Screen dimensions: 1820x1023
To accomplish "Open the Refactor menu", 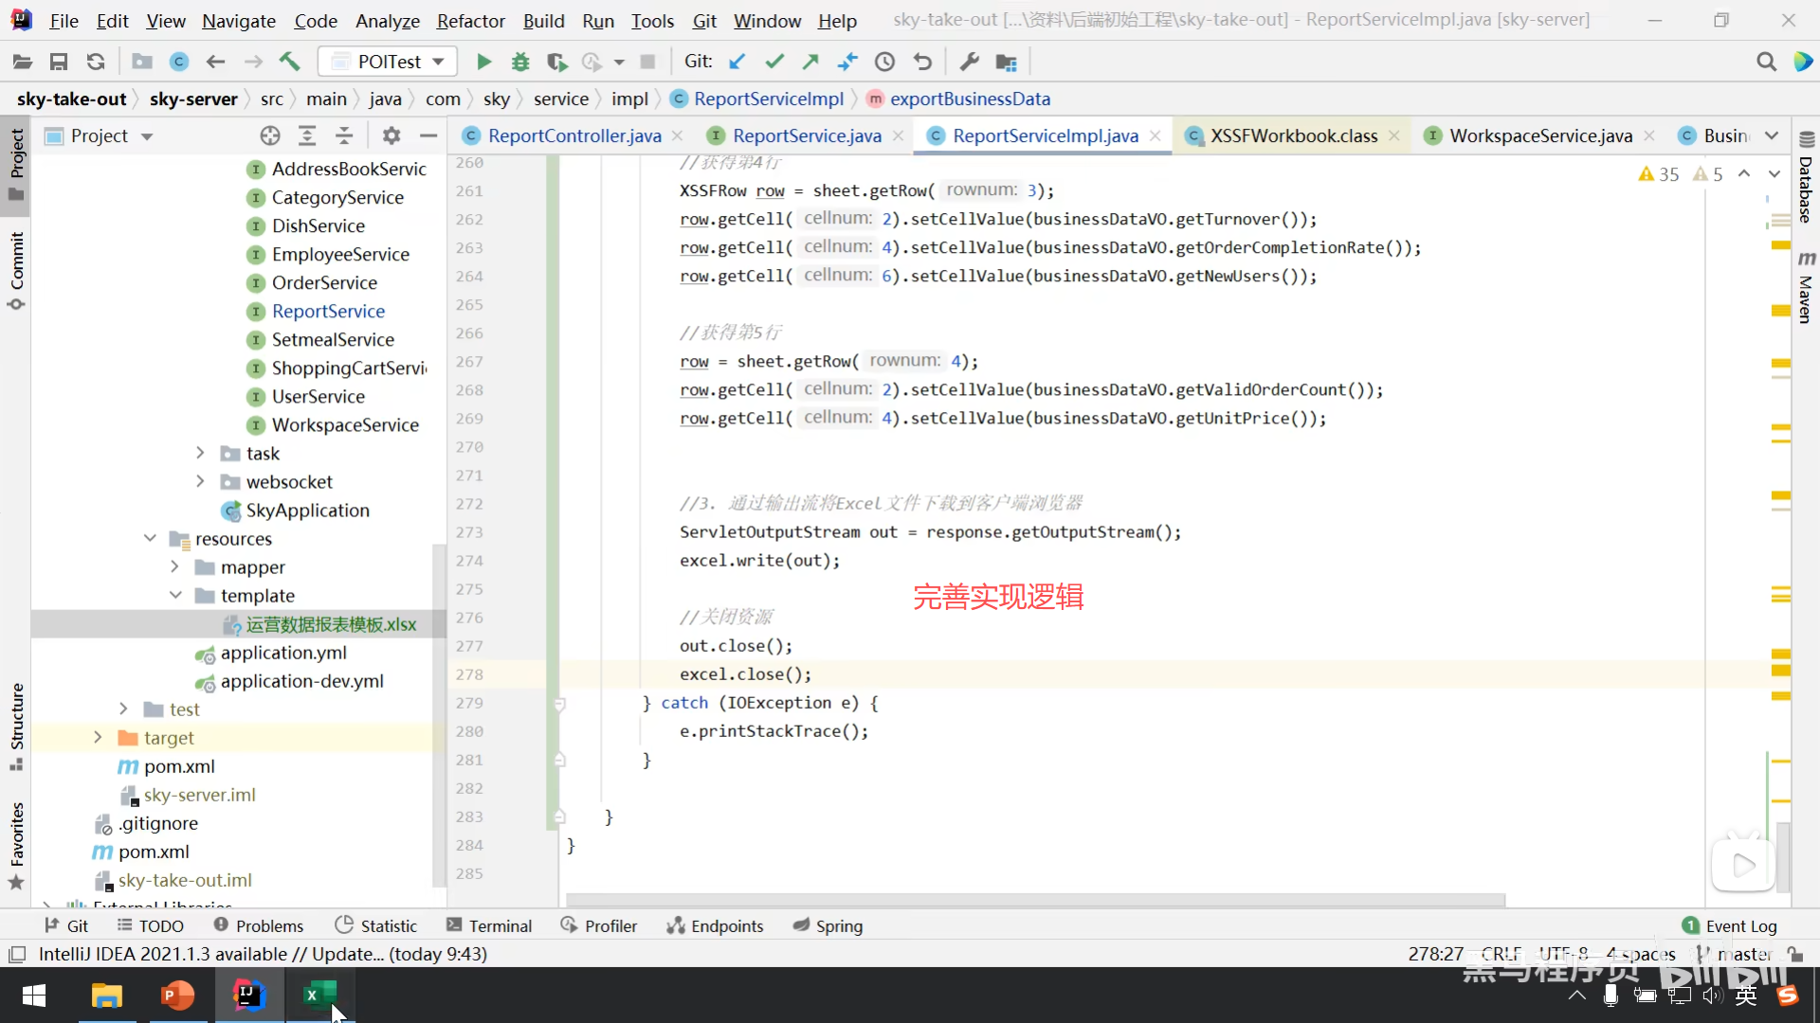I will coord(470,21).
